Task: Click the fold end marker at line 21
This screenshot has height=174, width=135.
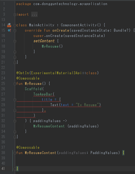Action: click(x=15, y=63)
